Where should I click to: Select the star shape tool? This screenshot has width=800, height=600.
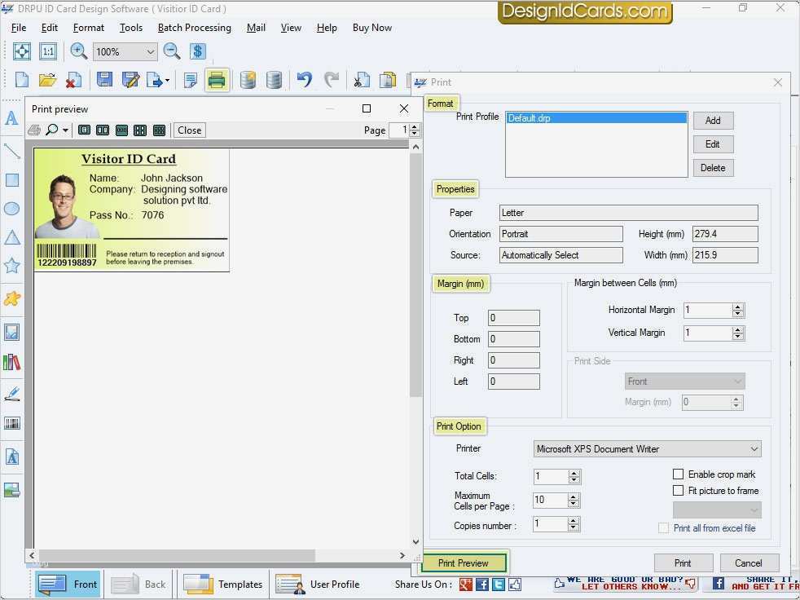tap(11, 266)
